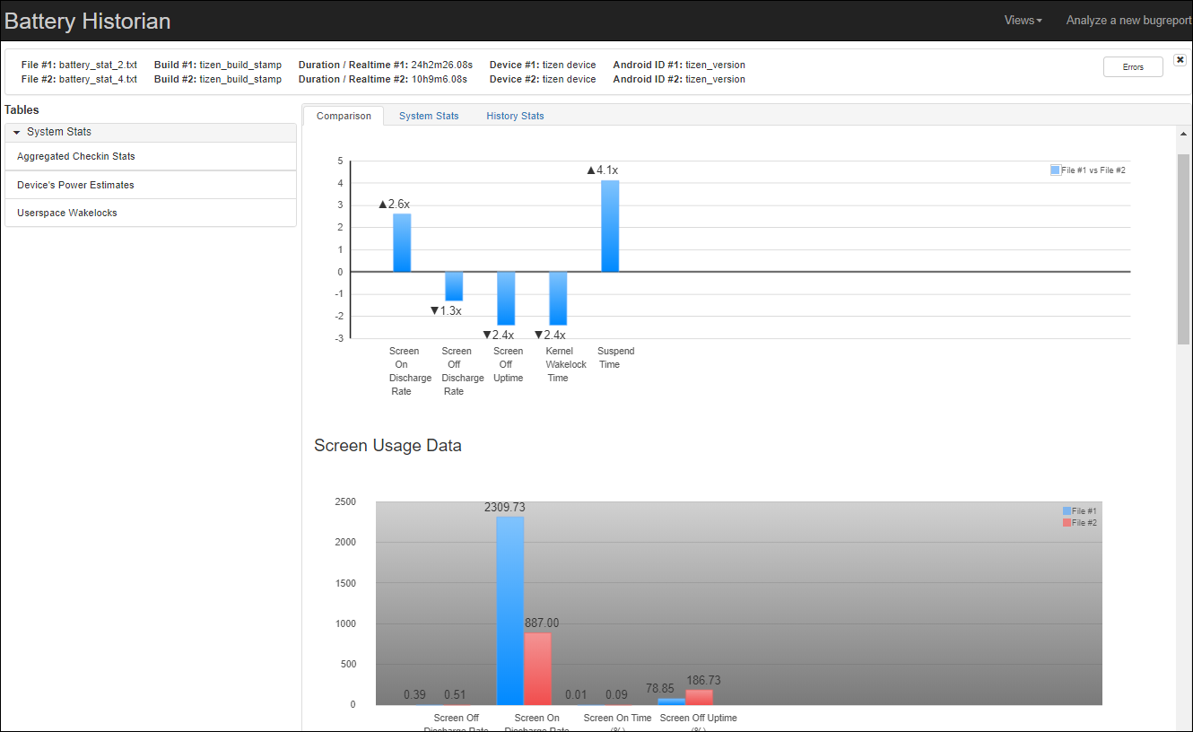Viewport: 1193px width, 732px height.
Task: Click the 887.00 red bar in Screen Usage
Action: (x=537, y=668)
